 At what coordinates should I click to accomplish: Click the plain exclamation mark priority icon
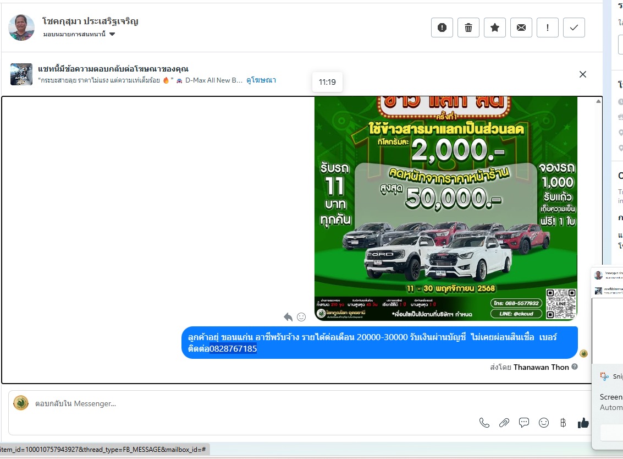(548, 28)
